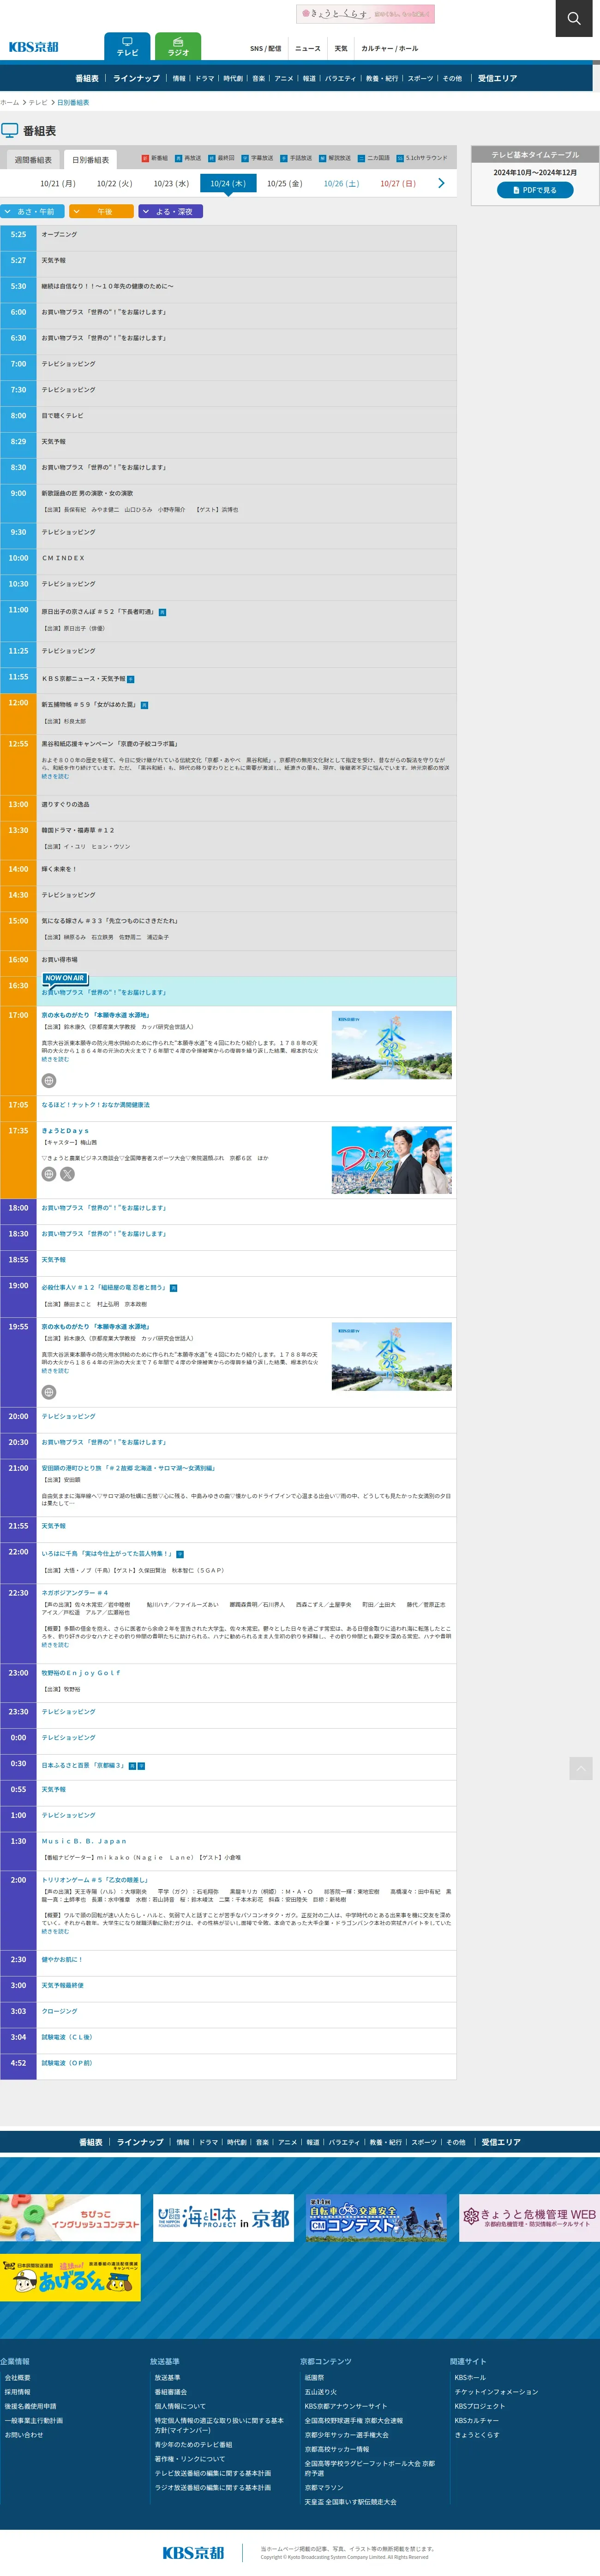Open 日本ふるさと百景「京都編3」link

[x=84, y=1765]
